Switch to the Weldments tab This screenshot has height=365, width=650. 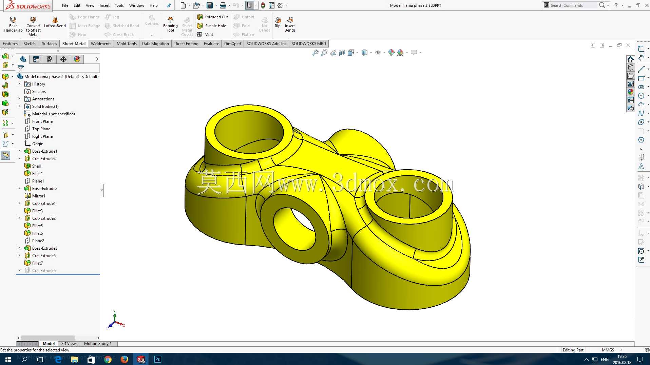coord(101,44)
